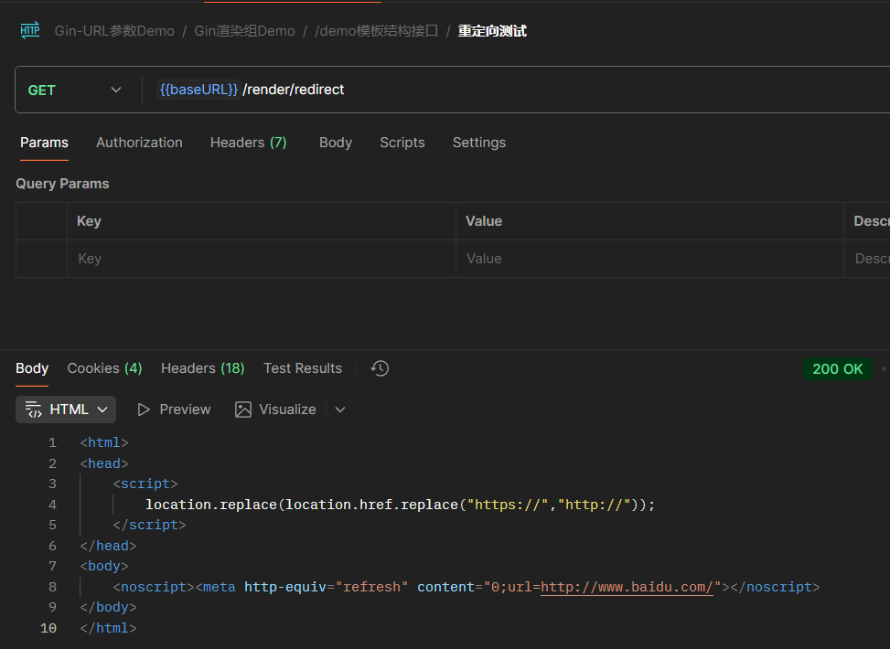Switch to the Authorization tab
This screenshot has width=890, height=649.
click(139, 143)
